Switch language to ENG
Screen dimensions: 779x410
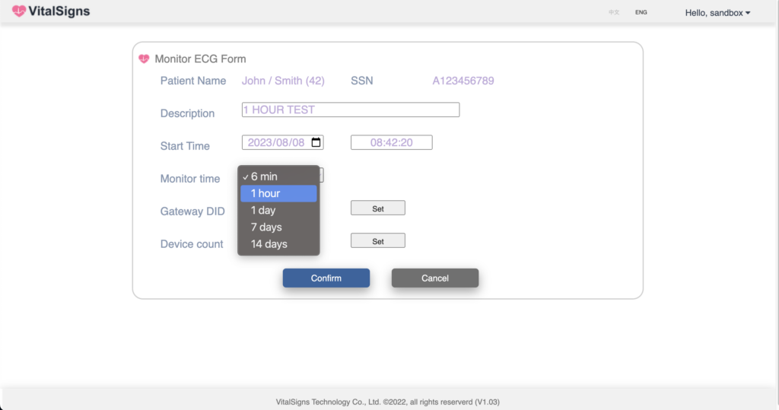(x=641, y=12)
